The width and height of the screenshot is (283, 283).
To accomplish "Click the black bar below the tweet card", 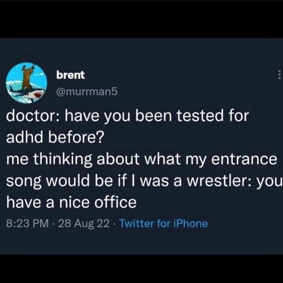I will (141, 269).
